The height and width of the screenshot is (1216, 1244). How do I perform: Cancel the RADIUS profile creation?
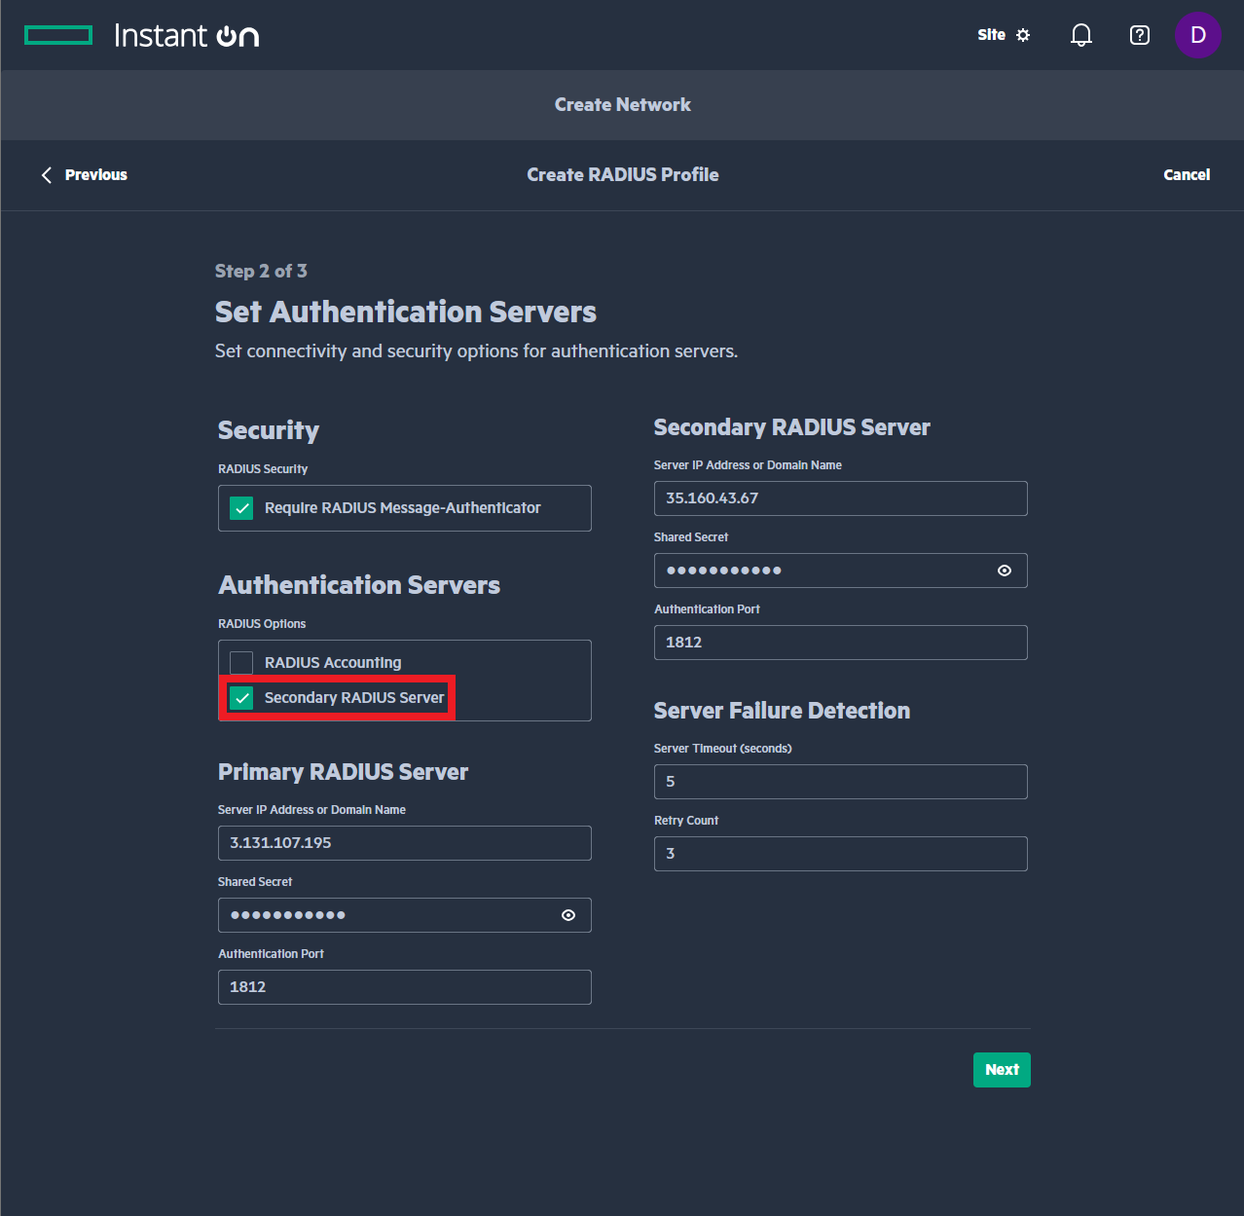(x=1187, y=175)
